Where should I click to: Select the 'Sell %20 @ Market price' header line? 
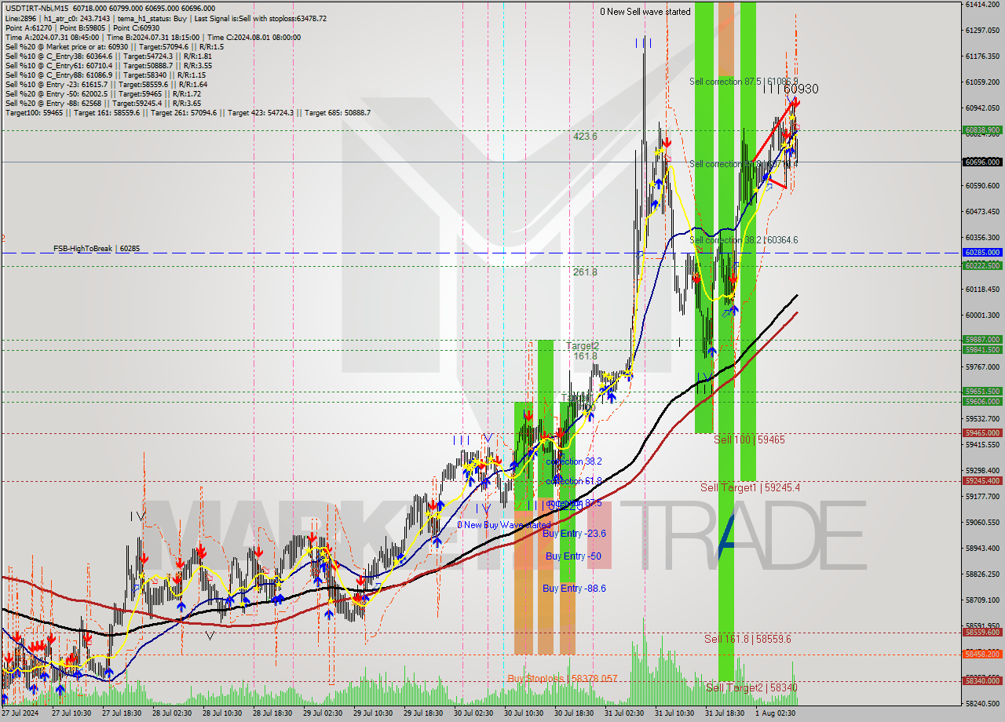point(115,47)
